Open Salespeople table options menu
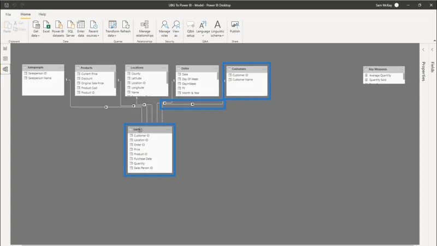Image resolution: width=437 pixels, height=246 pixels. [61, 67]
